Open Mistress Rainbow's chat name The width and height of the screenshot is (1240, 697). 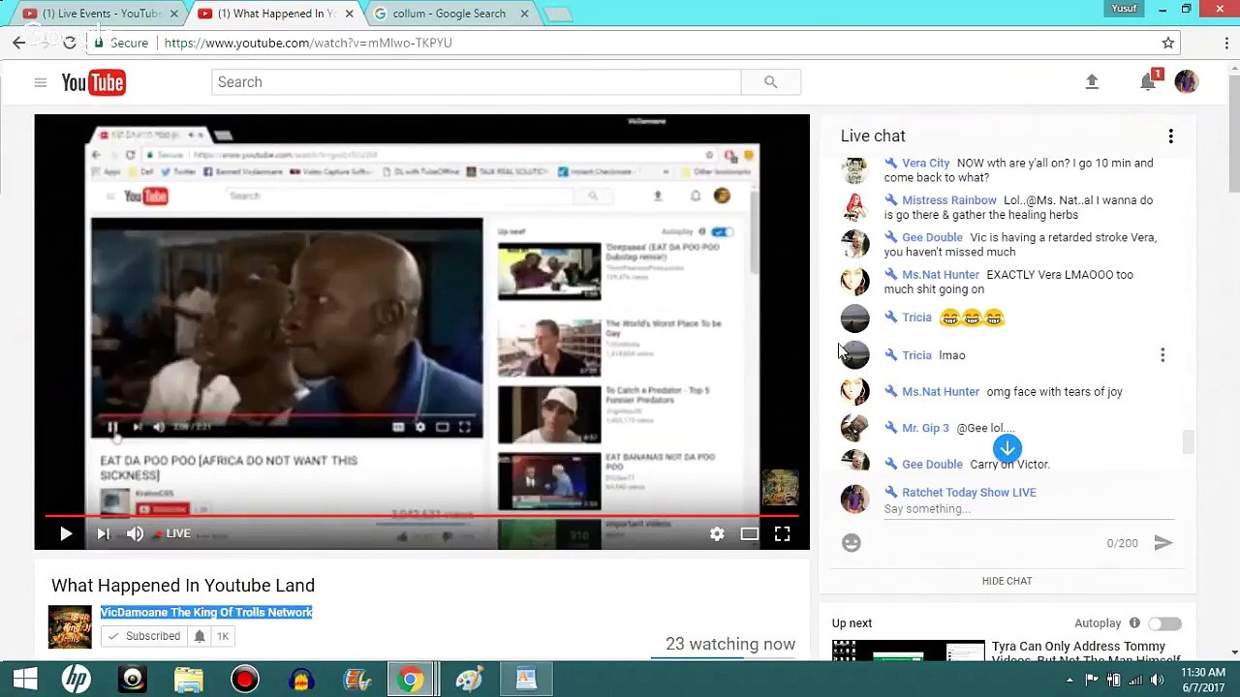pyautogui.click(x=948, y=200)
